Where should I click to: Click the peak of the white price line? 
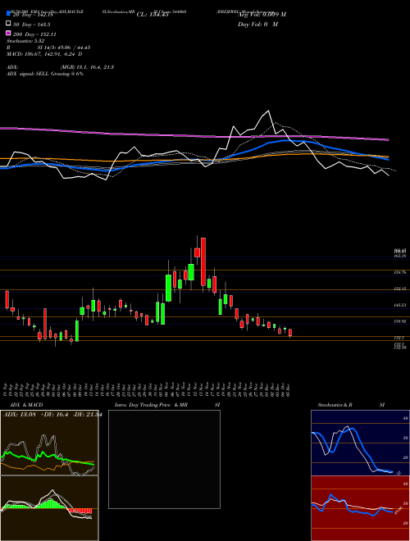268,111
